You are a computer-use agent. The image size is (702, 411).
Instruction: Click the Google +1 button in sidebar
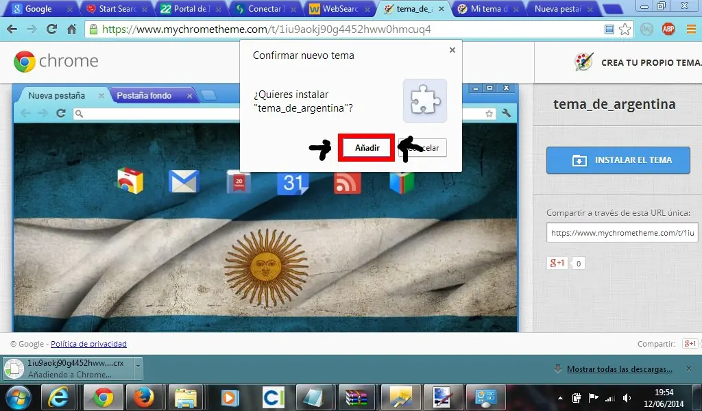[557, 263]
